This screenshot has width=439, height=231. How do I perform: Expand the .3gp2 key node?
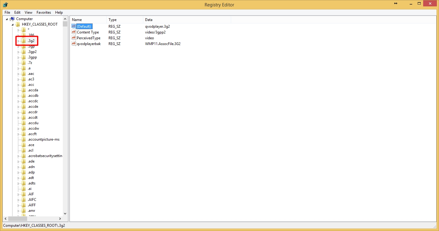(18, 52)
